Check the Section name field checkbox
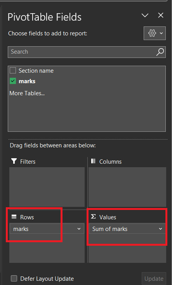 coord(13,70)
